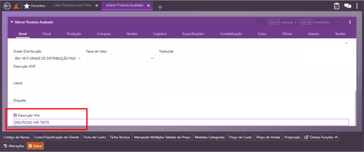
Task: Switch to the Vitrine tab
Action: 287,34
